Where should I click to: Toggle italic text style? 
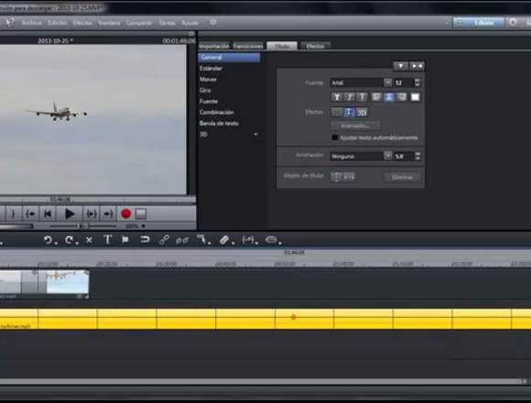349,97
